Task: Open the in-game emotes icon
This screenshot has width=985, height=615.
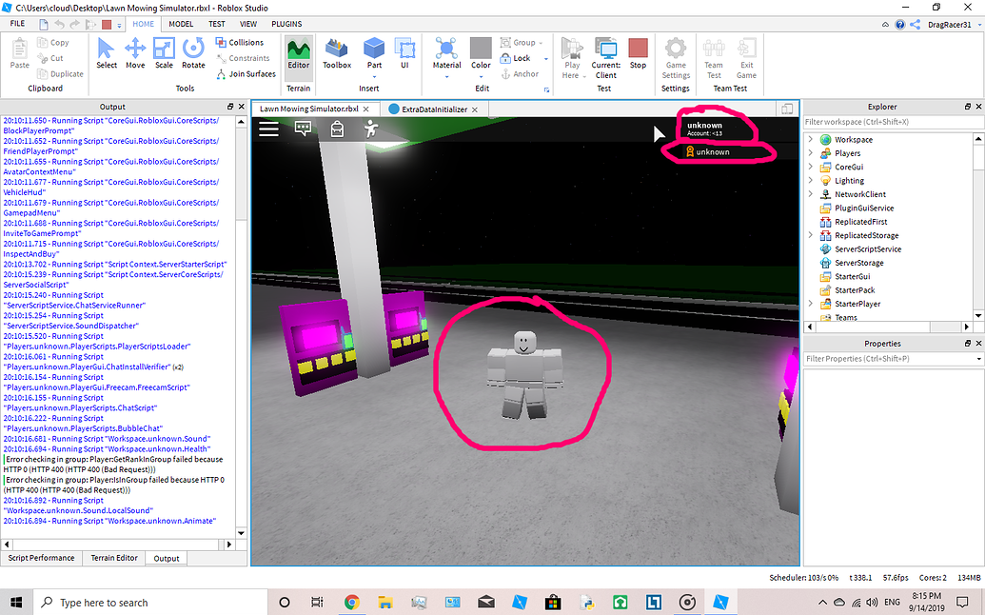Action: [x=371, y=129]
